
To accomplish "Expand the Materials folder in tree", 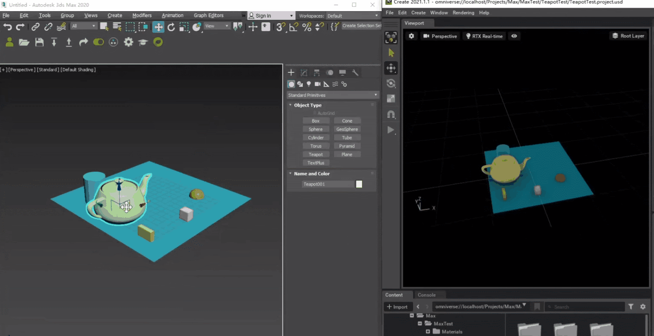I will coord(428,332).
